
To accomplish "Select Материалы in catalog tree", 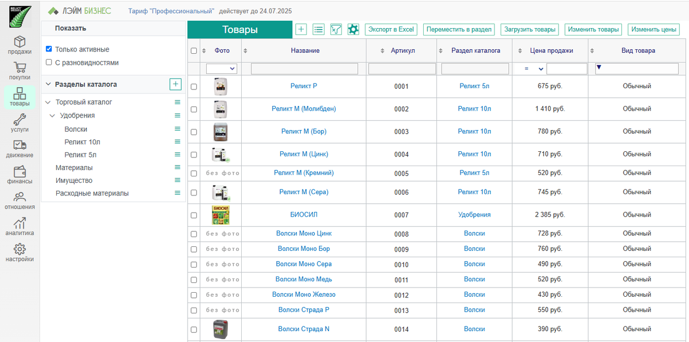I will pyautogui.click(x=74, y=167).
